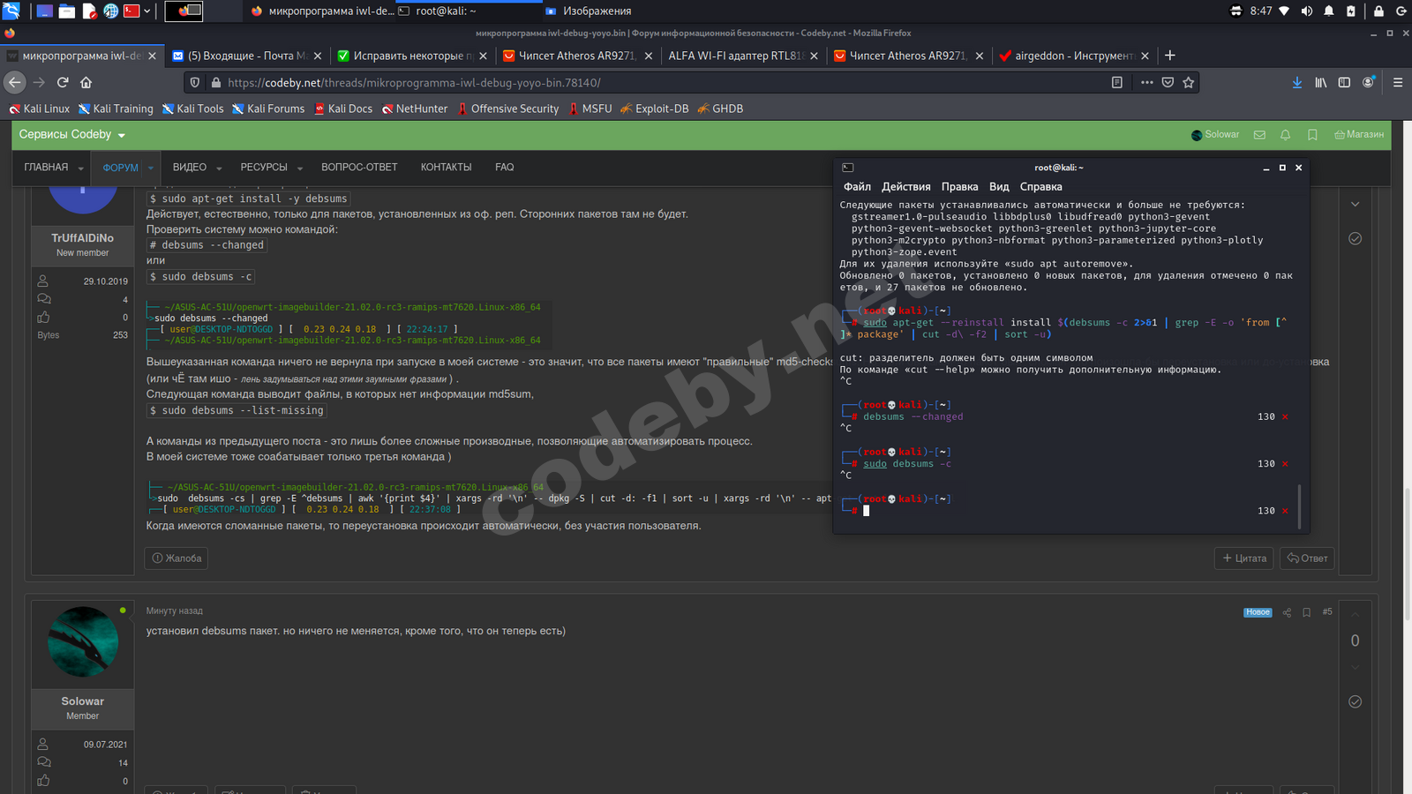Open Kali Tools bookmark
Screen dimensions: 1412x794
click(192, 109)
